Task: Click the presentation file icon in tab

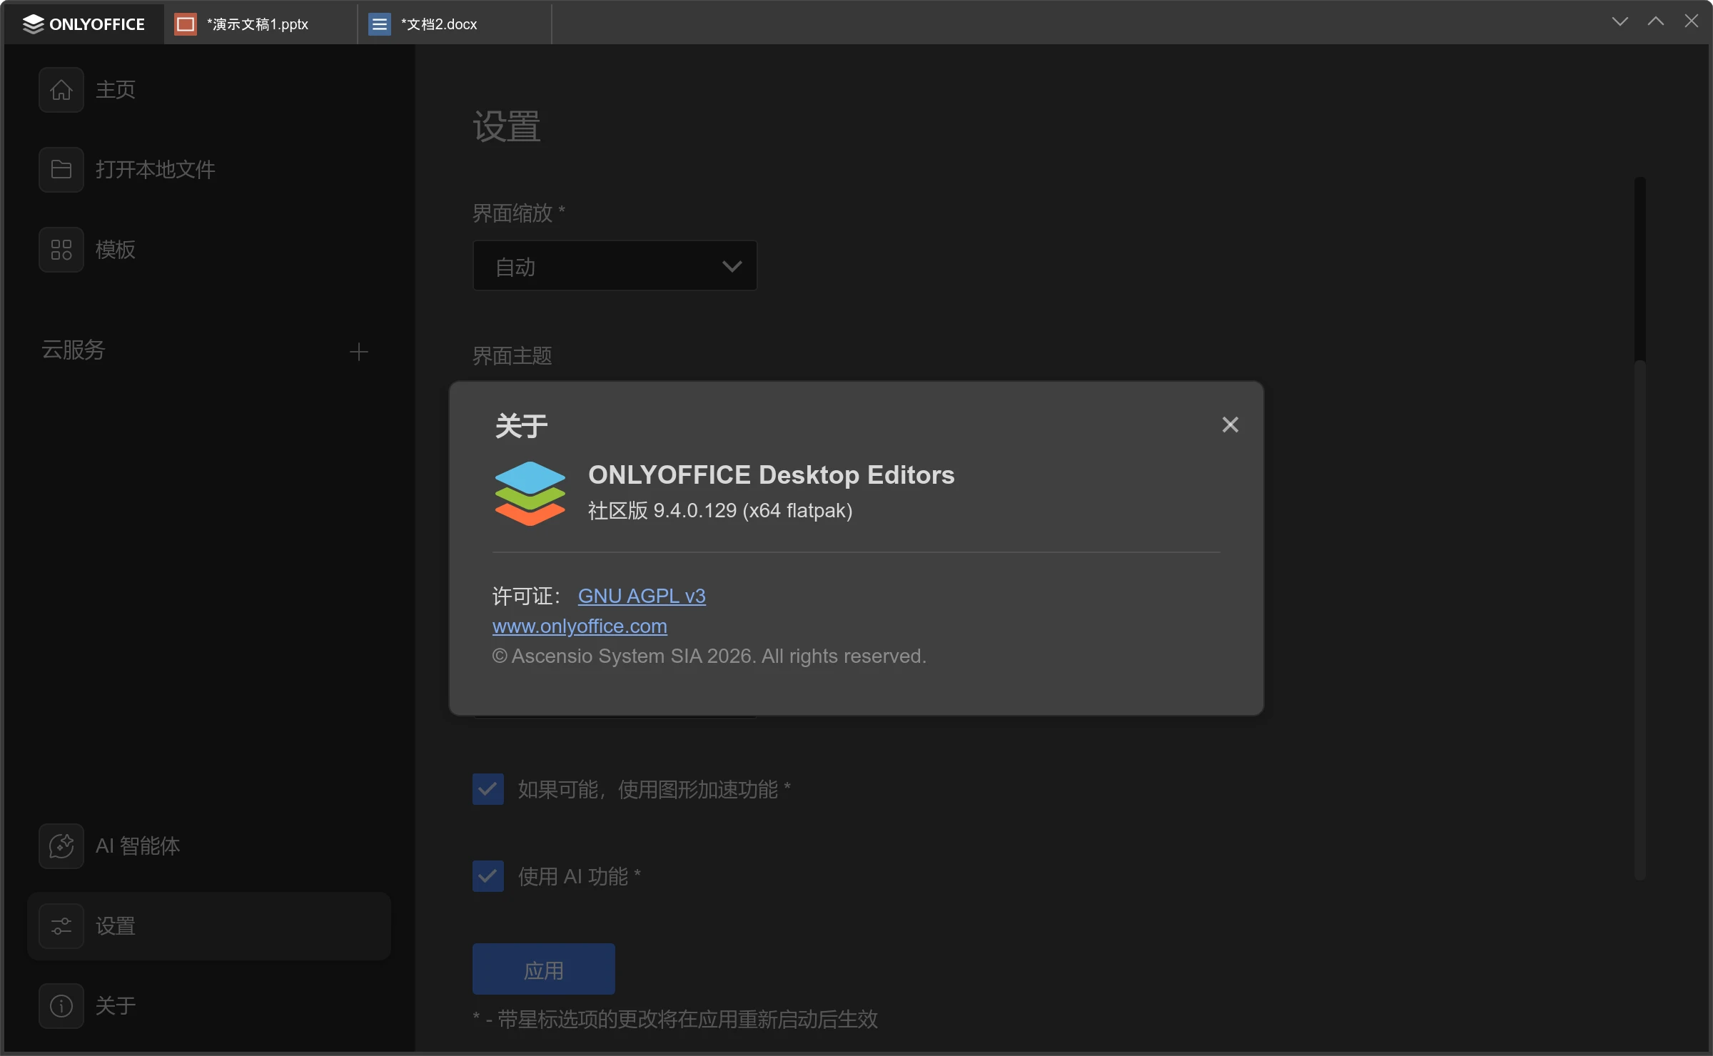Action: [x=186, y=24]
